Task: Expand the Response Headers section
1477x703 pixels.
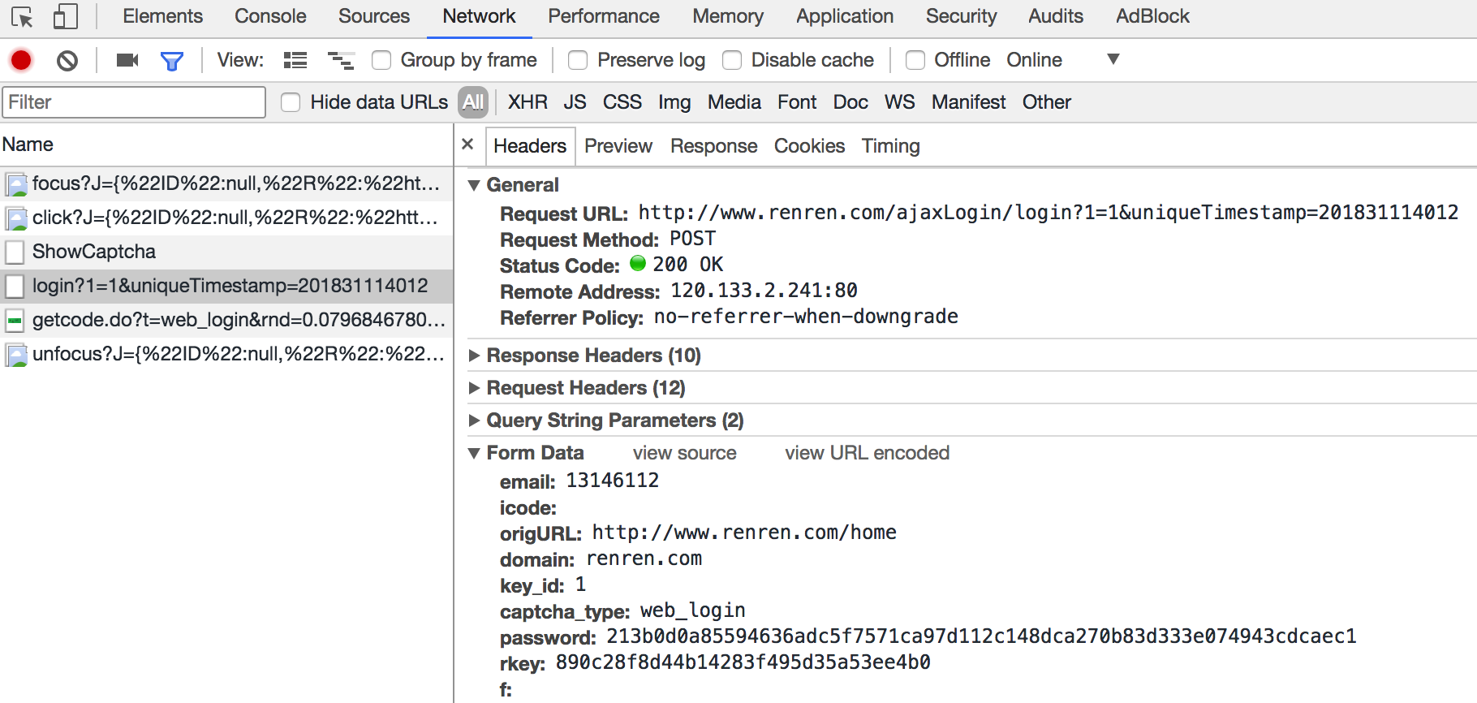Action: [x=593, y=356]
